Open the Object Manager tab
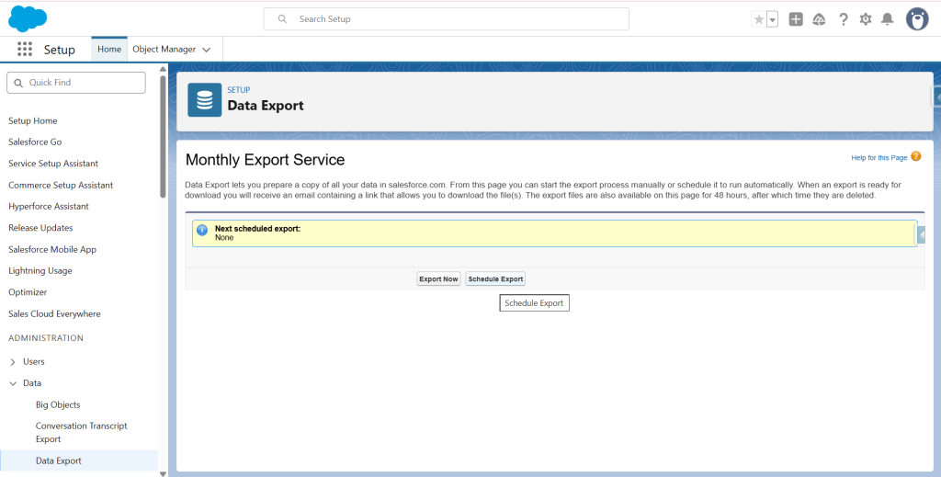This screenshot has width=941, height=477. click(164, 50)
